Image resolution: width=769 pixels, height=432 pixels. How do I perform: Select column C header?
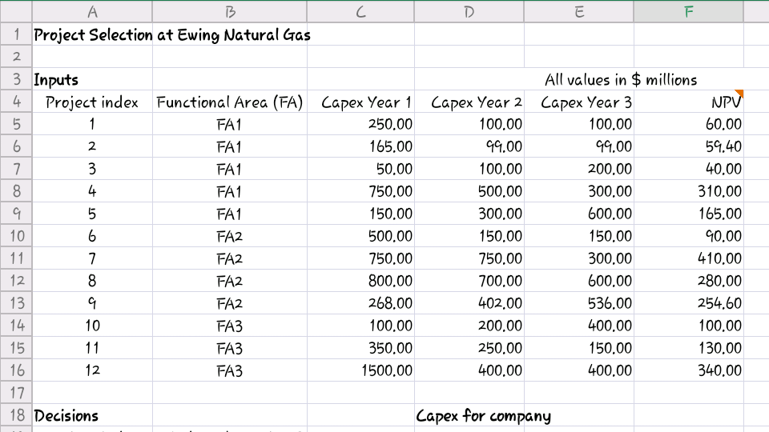point(360,11)
